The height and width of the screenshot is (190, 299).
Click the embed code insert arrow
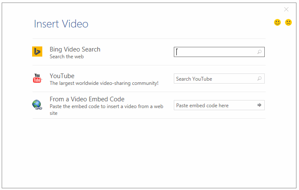tap(259, 105)
